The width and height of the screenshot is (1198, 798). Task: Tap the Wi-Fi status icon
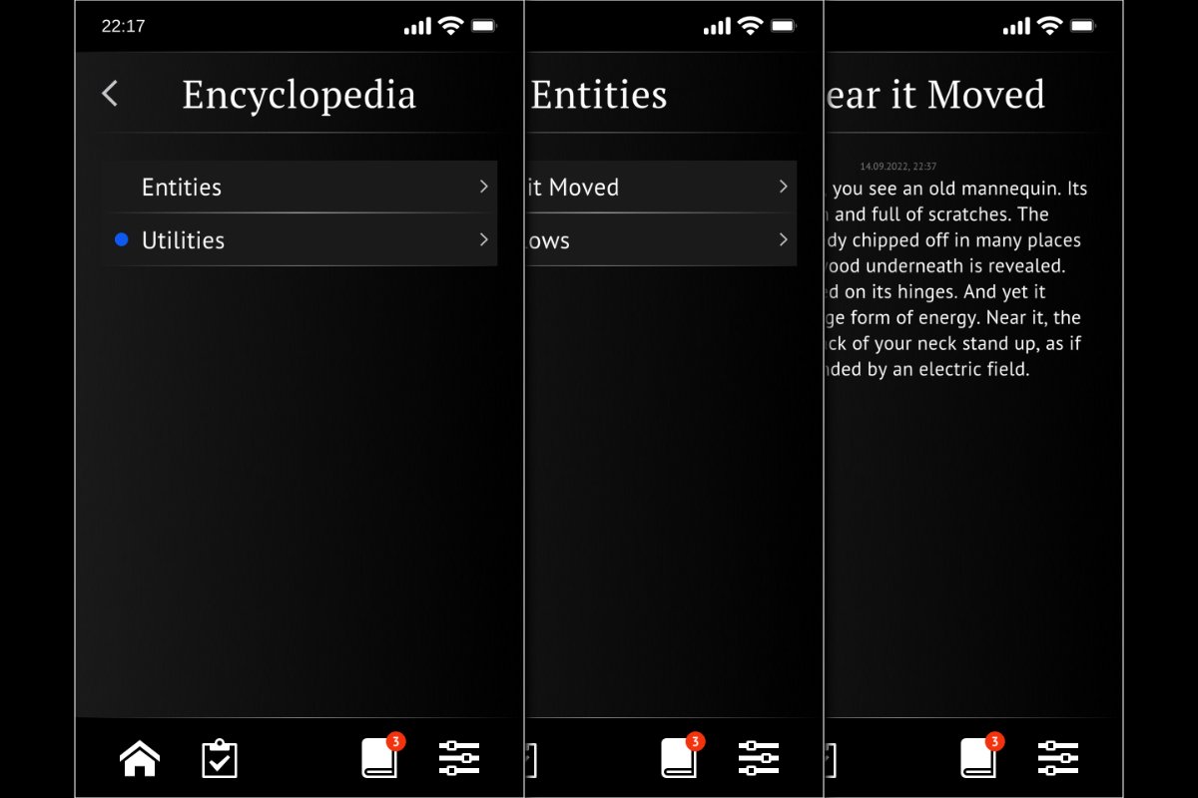click(x=449, y=25)
